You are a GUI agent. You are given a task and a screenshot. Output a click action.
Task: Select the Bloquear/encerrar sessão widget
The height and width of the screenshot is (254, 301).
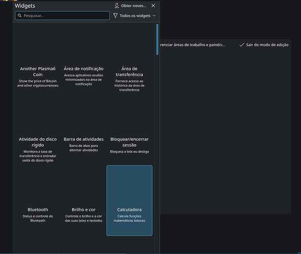129,130
